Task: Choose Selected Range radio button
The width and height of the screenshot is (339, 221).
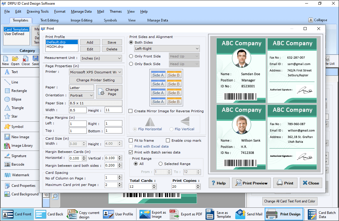Action: pyautogui.click(x=160, y=164)
